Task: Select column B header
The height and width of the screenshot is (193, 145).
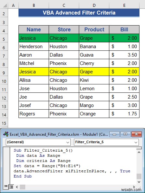Action: [x=34, y=5]
